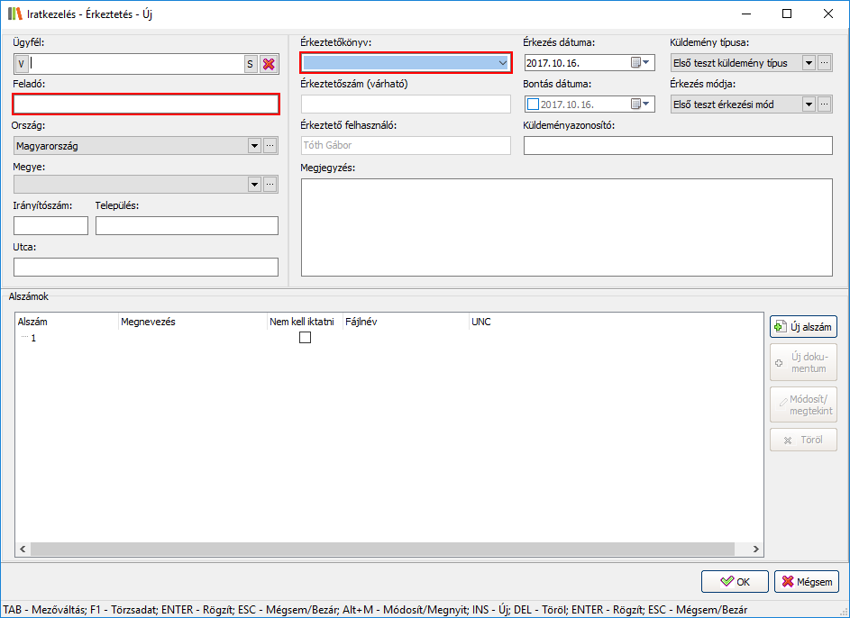Click the Új alszám button

point(803,327)
